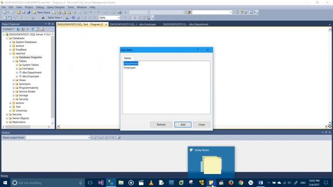Click the help question mark in Add Table dialog
Viewport: 333px width, 187px height.
198,50
